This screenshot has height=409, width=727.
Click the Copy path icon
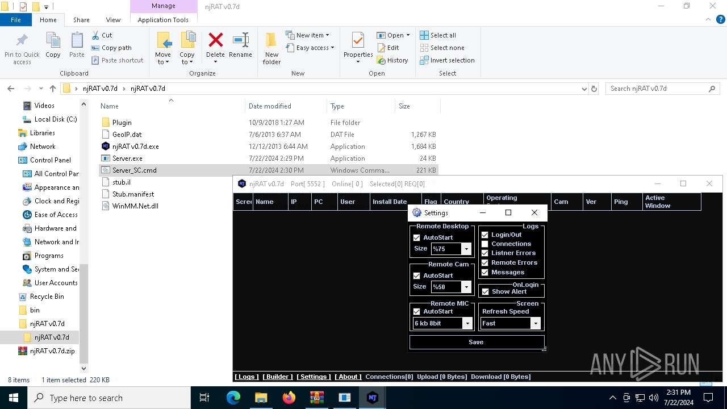(95, 48)
